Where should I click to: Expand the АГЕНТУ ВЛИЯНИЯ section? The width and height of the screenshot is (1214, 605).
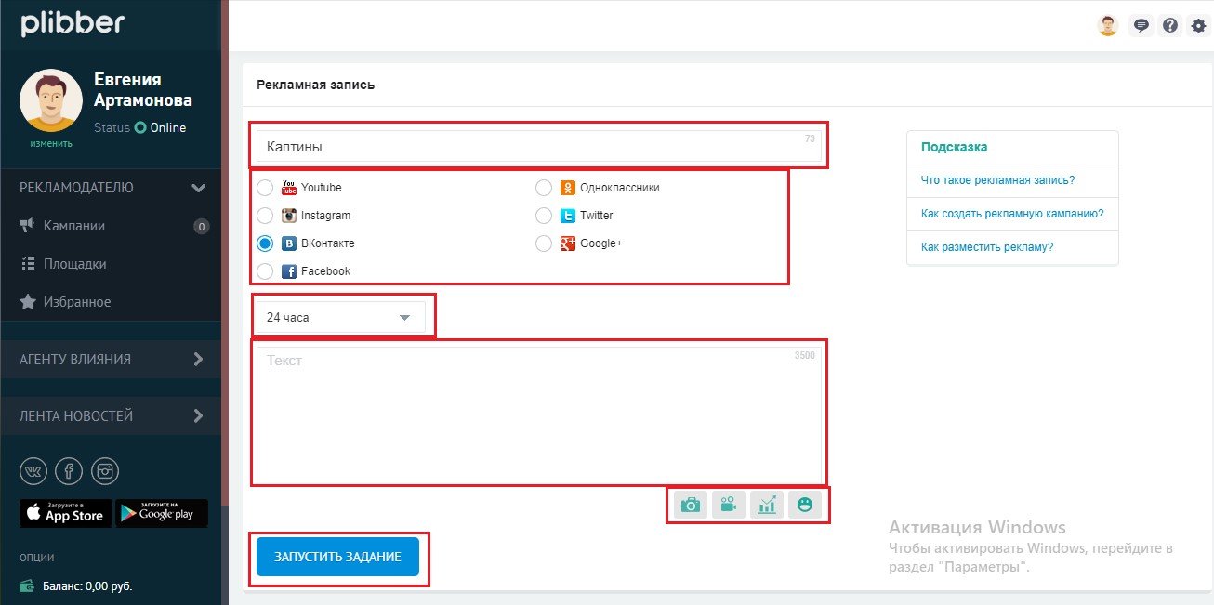click(112, 359)
